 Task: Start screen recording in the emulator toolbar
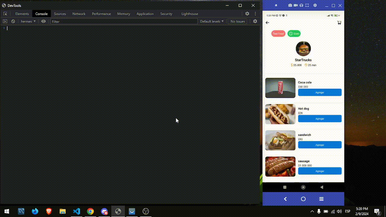point(296,5)
